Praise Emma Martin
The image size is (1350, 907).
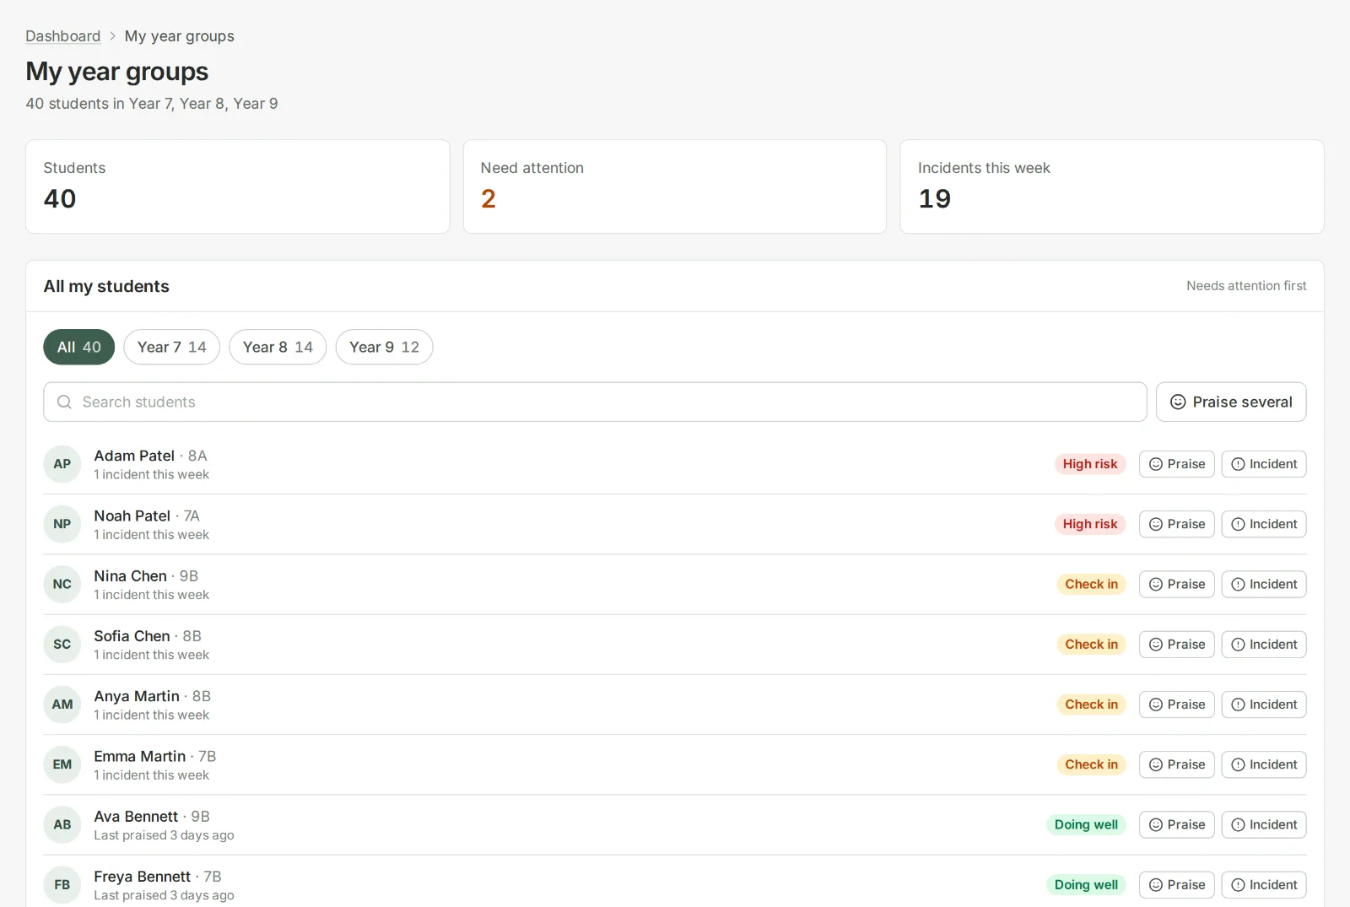coord(1176,764)
